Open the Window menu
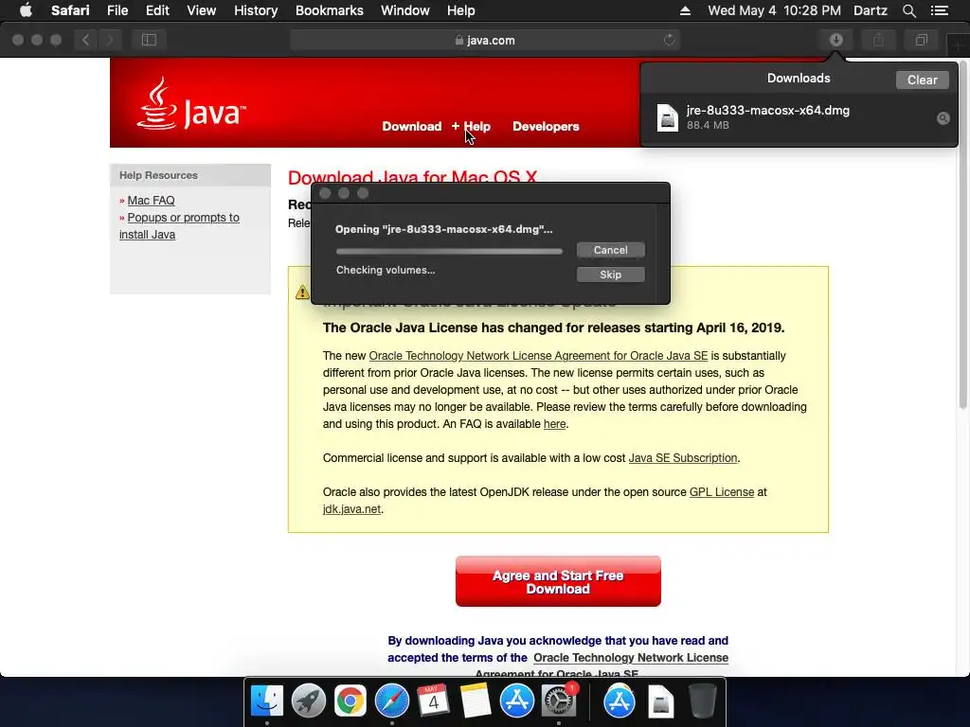970x727 pixels. coord(405,10)
